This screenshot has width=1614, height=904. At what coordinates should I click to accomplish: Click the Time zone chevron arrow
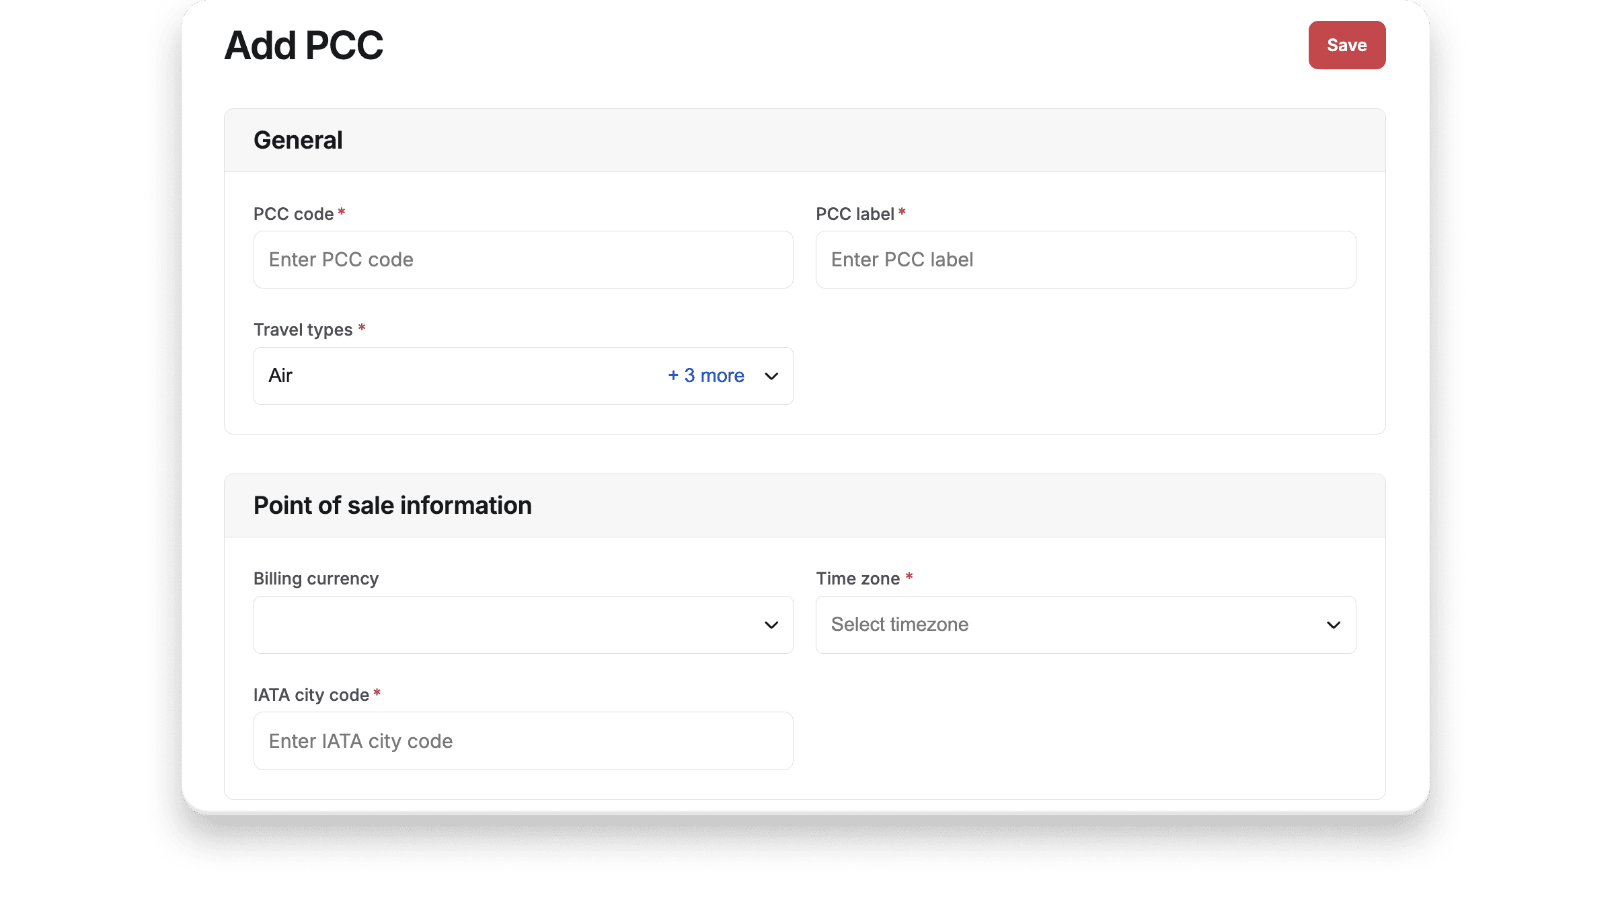(1334, 625)
